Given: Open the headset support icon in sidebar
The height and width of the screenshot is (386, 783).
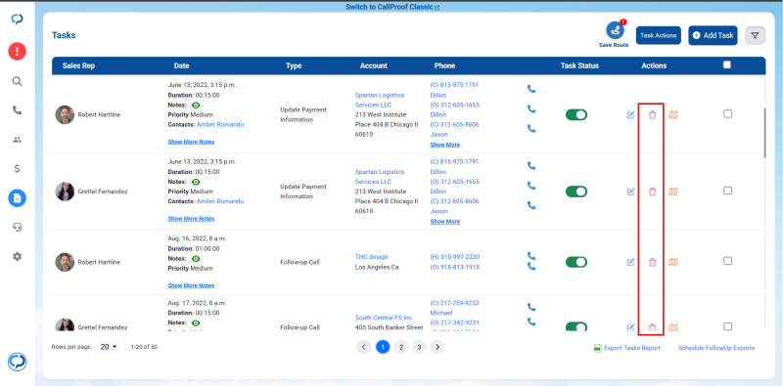Looking at the screenshot, I should coord(17,227).
